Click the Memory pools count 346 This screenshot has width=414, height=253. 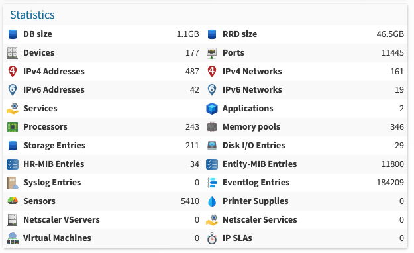[397, 127]
